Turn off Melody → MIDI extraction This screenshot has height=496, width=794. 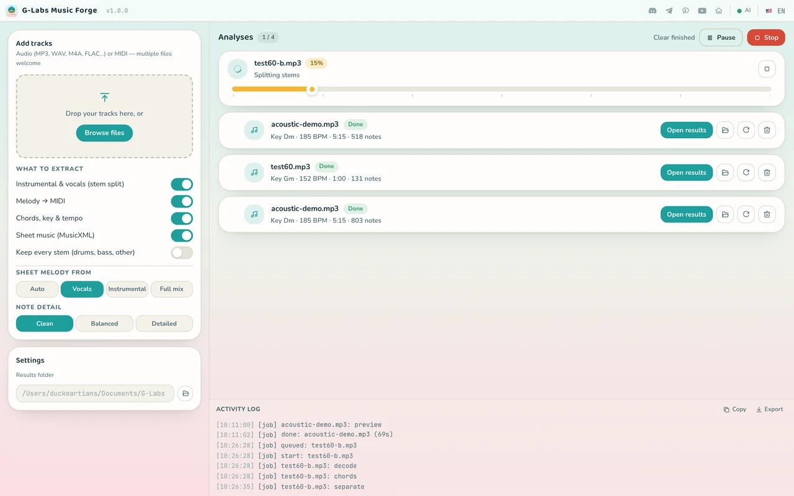click(x=182, y=201)
